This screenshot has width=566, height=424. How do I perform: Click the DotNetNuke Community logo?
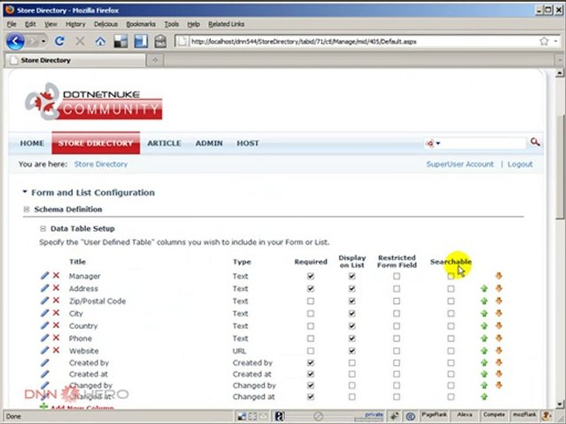click(x=94, y=102)
